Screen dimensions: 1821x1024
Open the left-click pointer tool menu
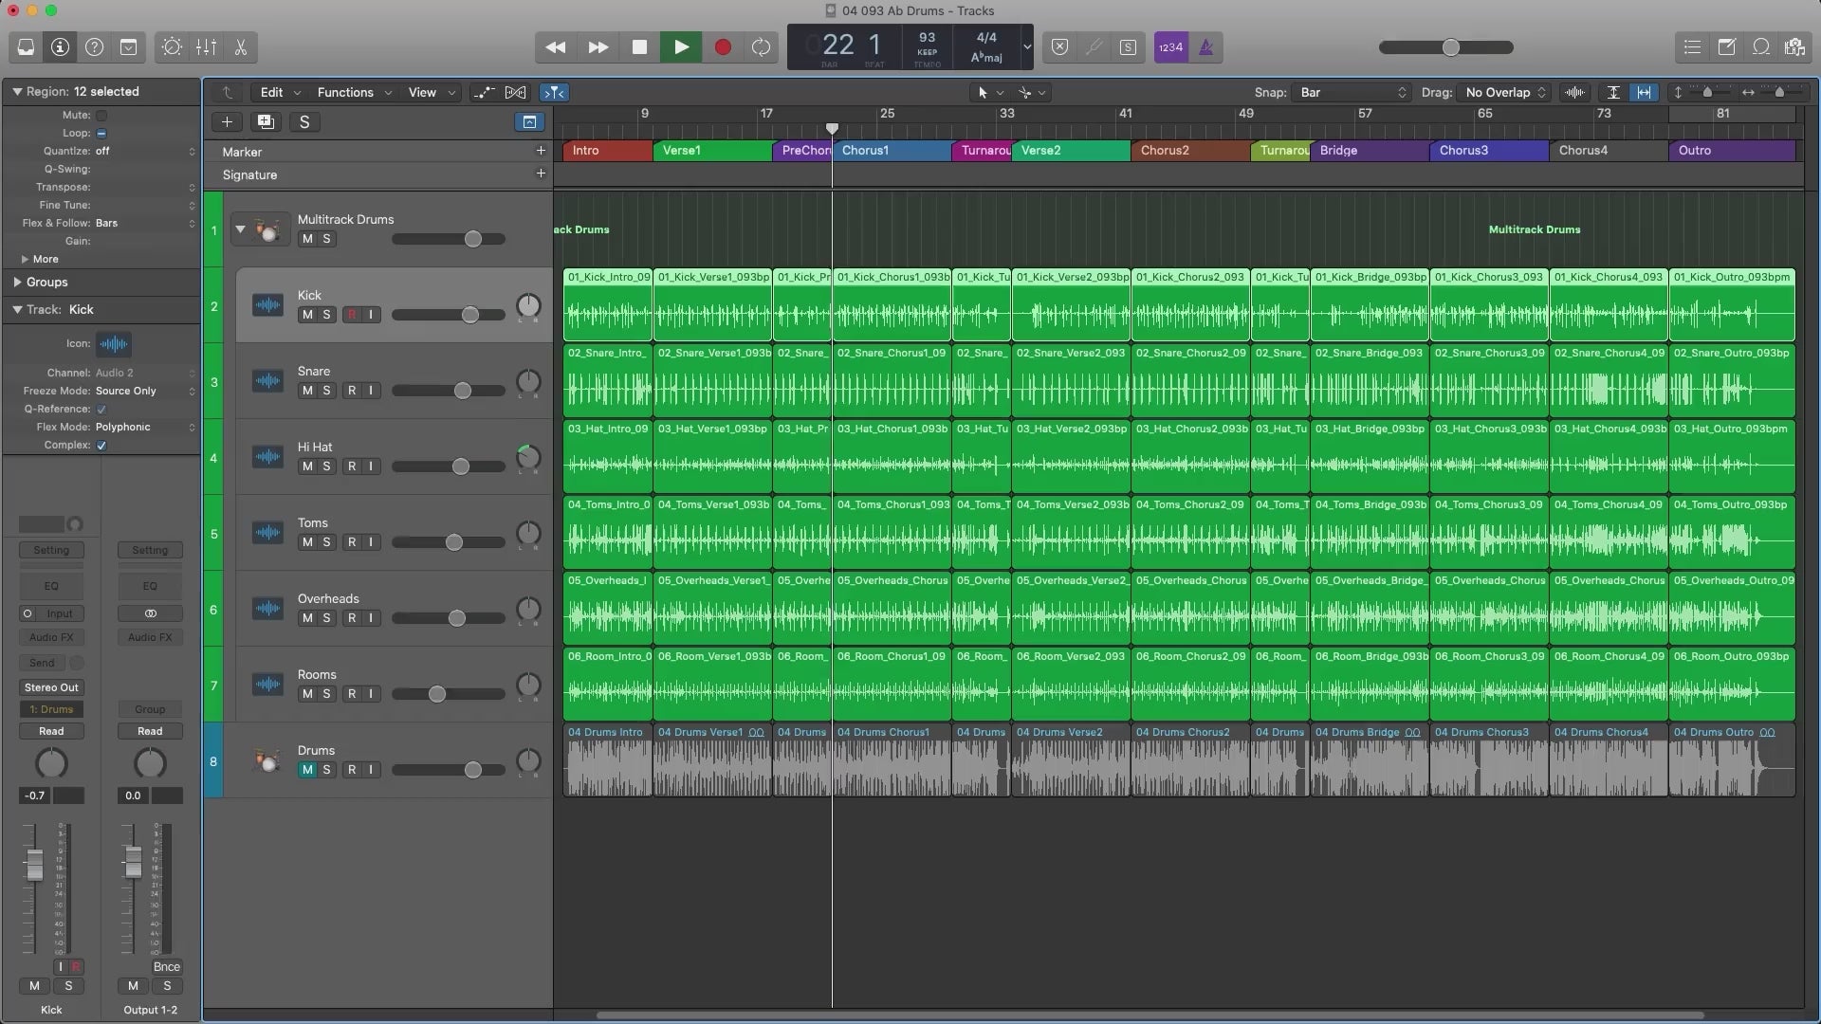[x=990, y=92]
